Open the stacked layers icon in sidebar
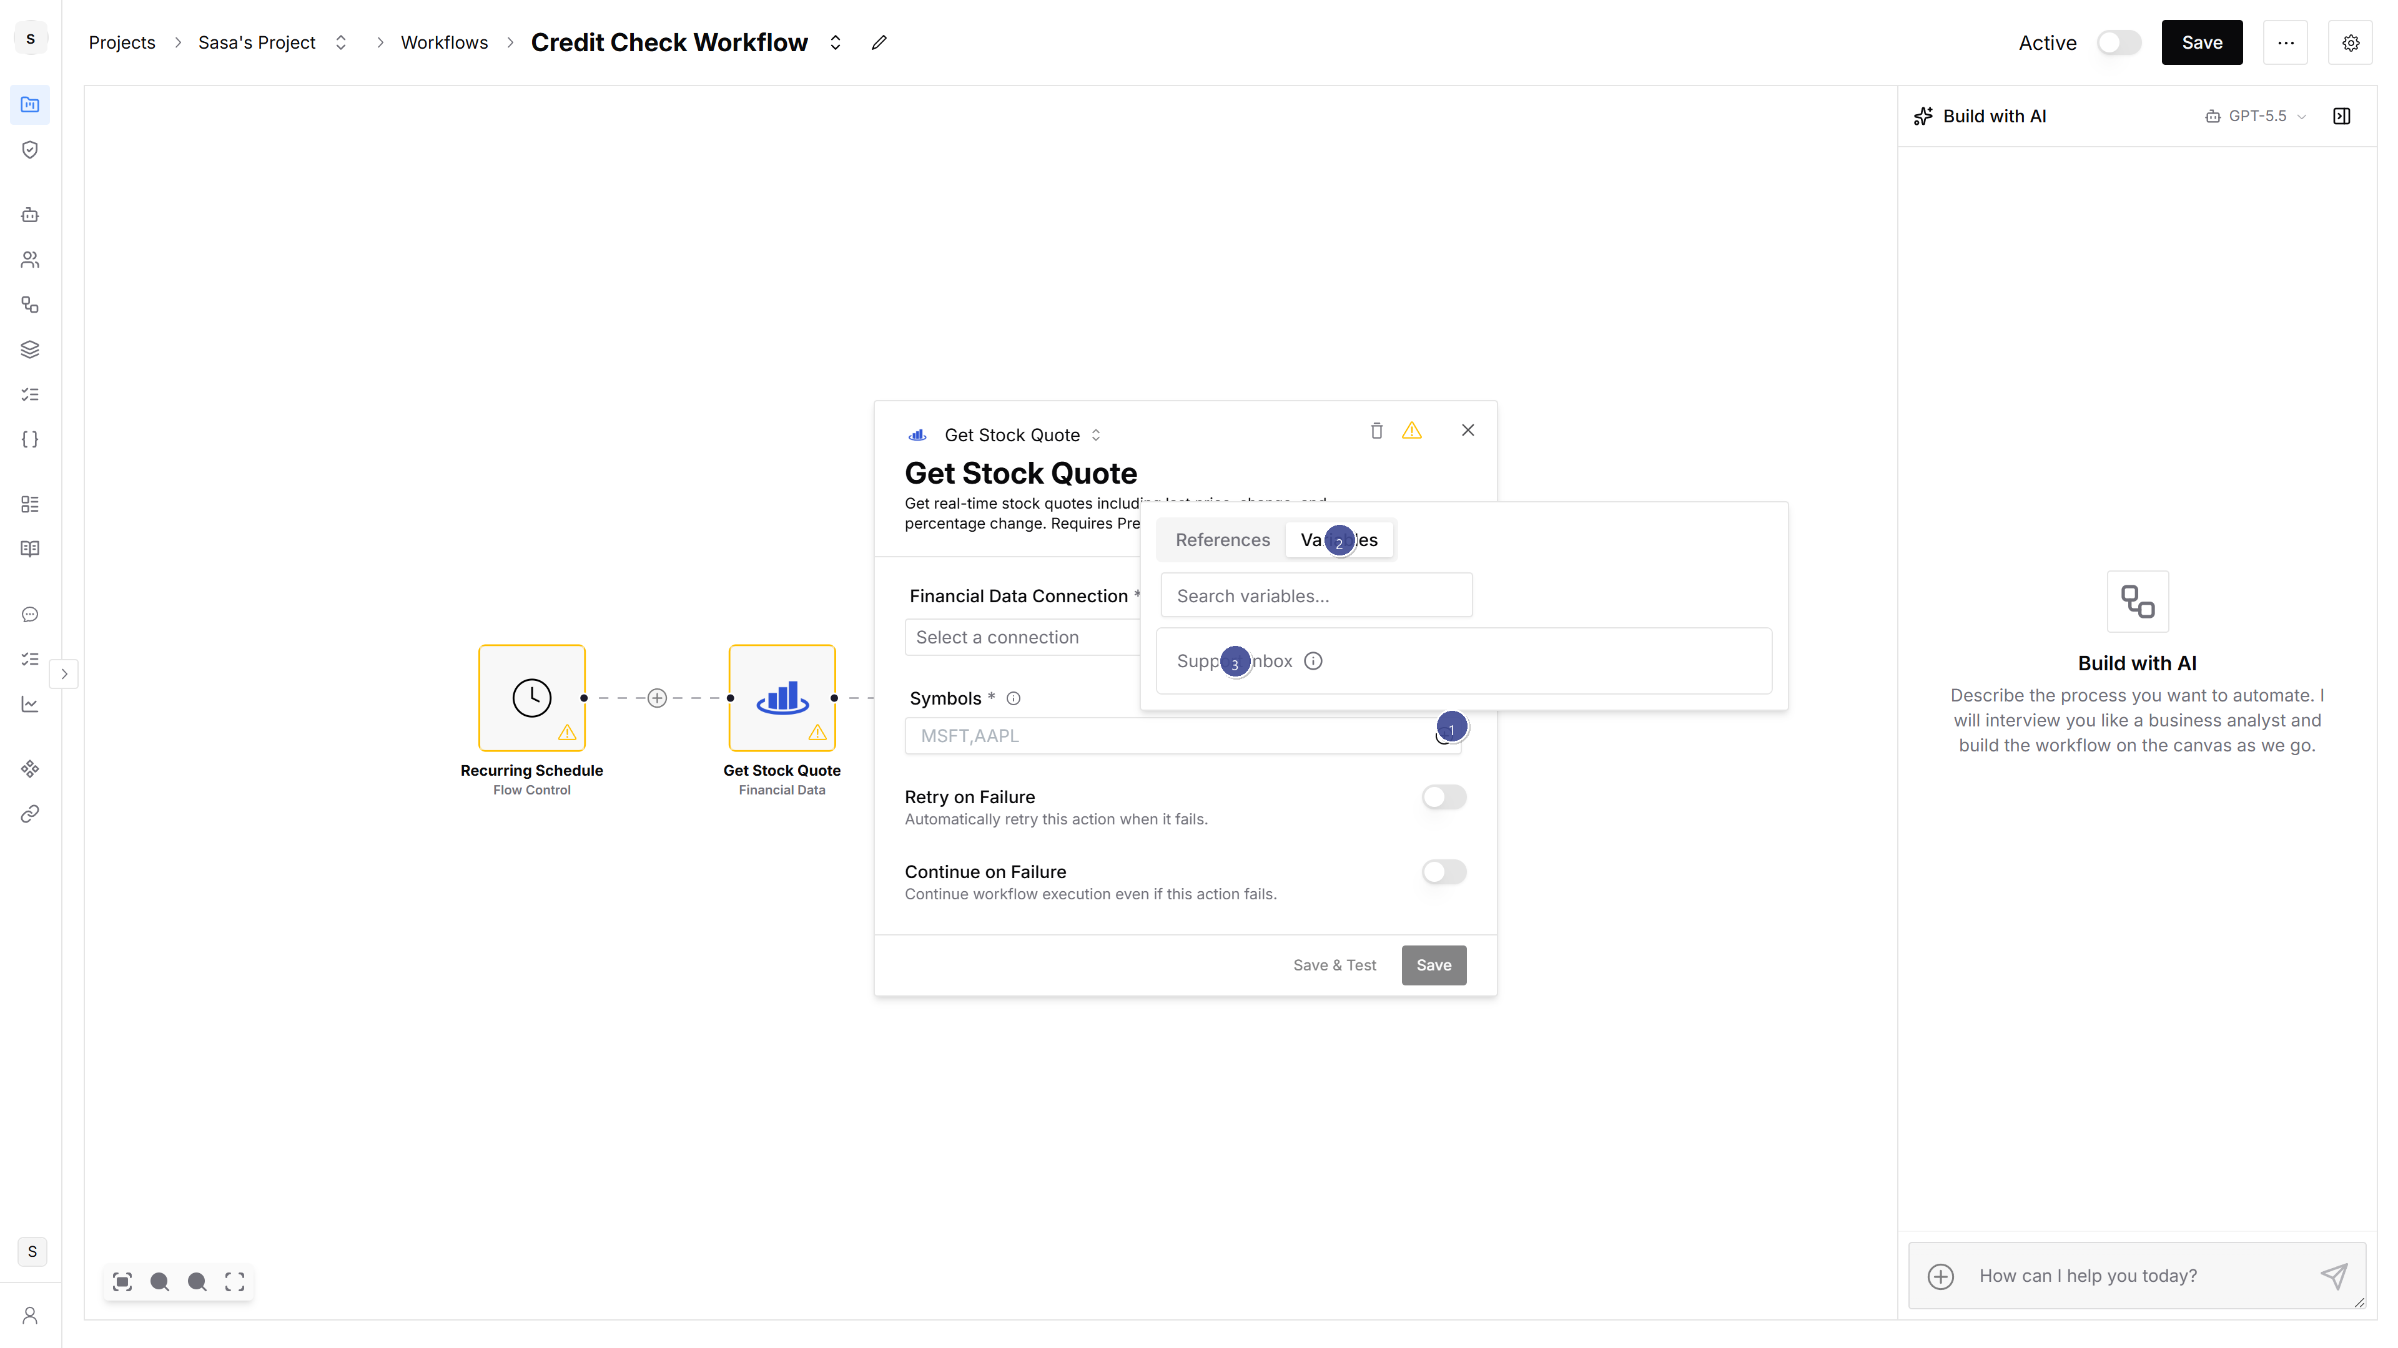Image resolution: width=2398 pixels, height=1348 pixels. (30, 349)
